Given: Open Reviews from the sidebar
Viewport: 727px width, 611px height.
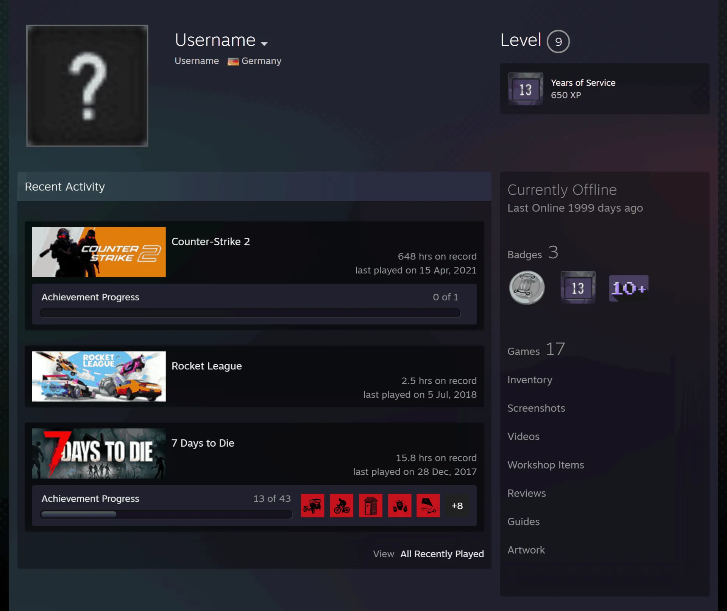Looking at the screenshot, I should 527,494.
